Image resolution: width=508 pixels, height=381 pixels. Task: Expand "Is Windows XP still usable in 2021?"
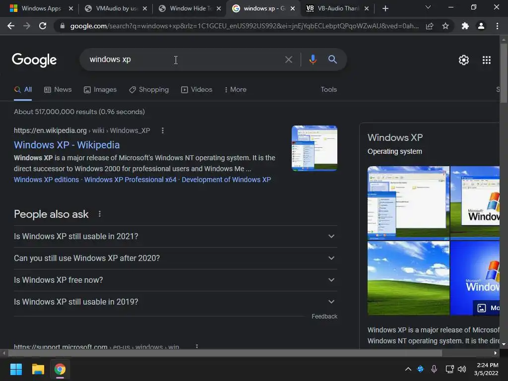click(175, 237)
